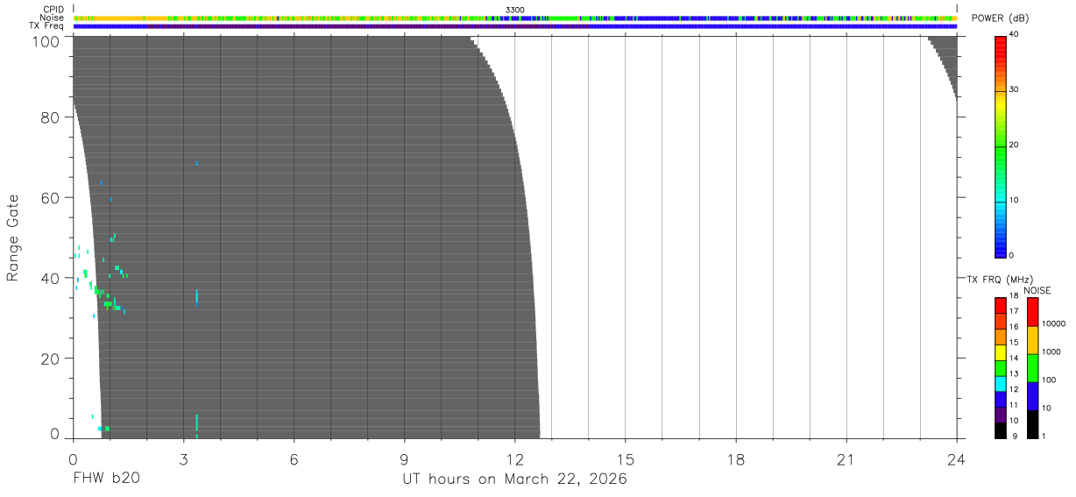
Task: Click the 15 tick on UT hours axis
Action: tap(626, 458)
